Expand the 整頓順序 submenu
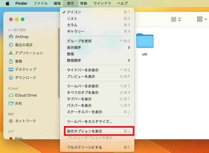The height and width of the screenshot is (153, 209). 97,60
